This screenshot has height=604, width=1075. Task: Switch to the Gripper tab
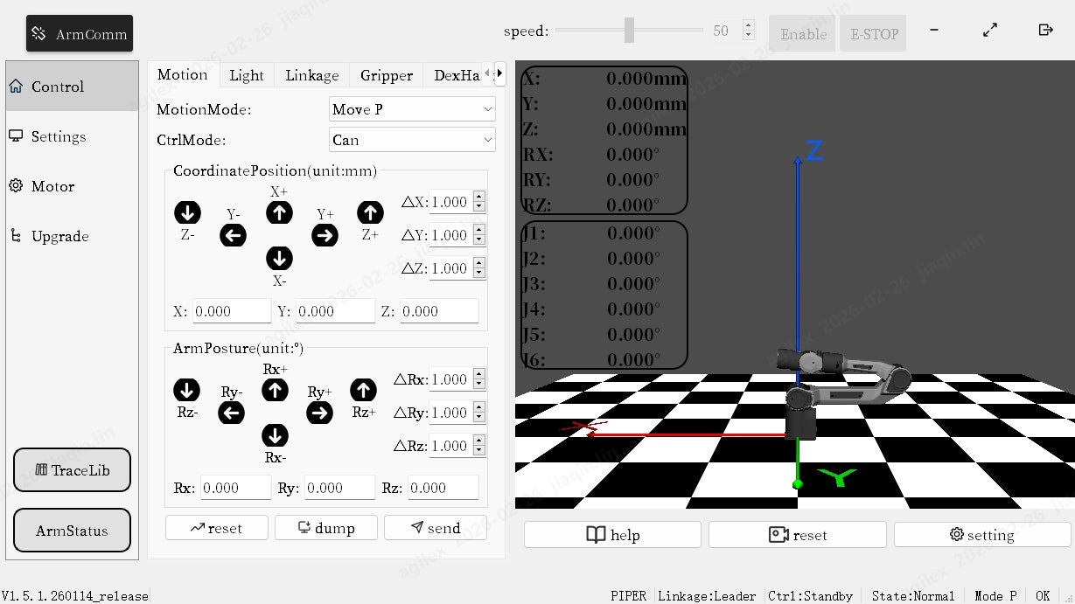pos(386,75)
